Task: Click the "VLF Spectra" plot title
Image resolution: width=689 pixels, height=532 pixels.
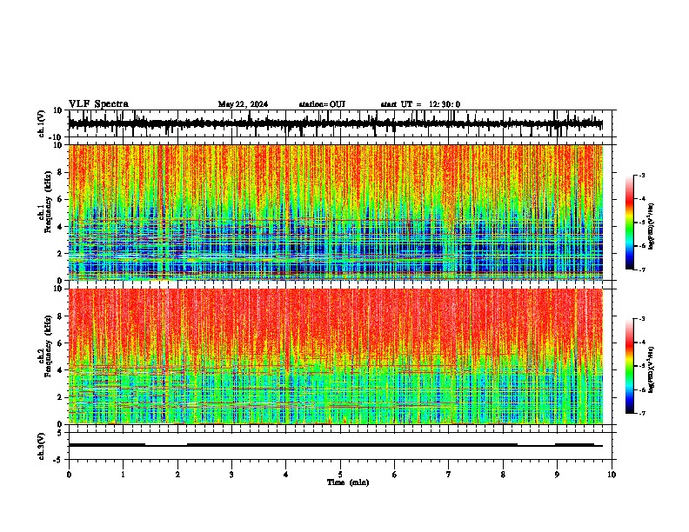Action: click(98, 104)
